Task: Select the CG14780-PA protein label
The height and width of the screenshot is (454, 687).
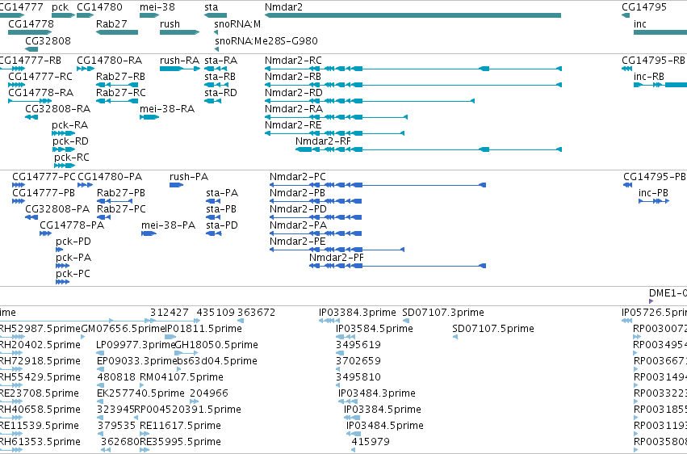Action: click(x=110, y=177)
